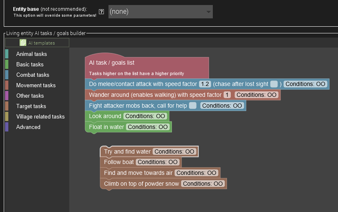
Task: Click Conditions on Fight attacker mobs back
Action: click(x=222, y=106)
